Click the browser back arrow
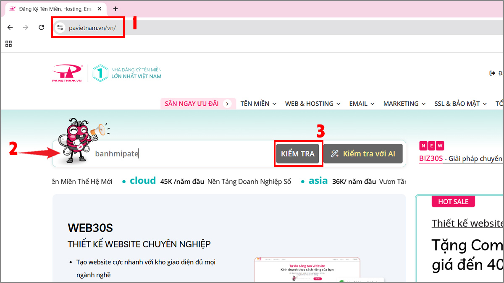504x283 pixels. click(10, 27)
